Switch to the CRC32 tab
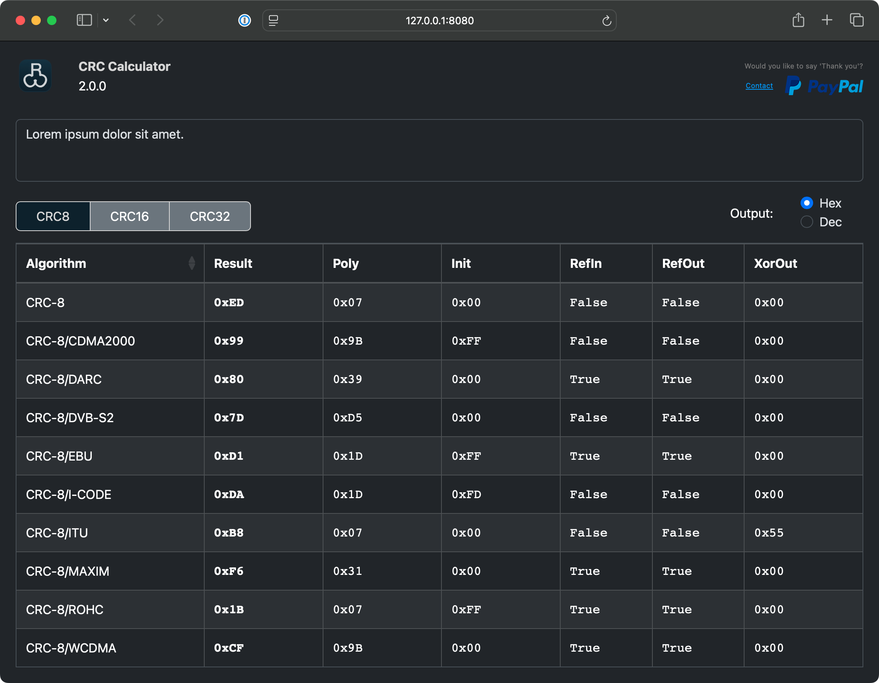 (210, 216)
